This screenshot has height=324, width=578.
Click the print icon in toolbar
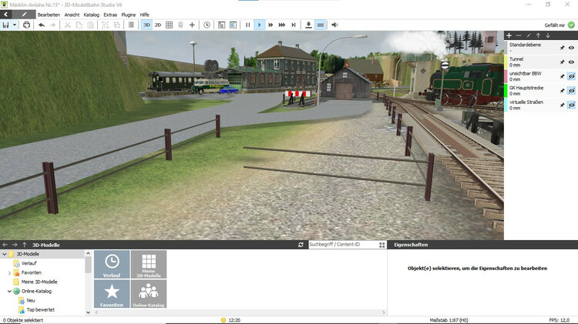[x=27, y=25]
